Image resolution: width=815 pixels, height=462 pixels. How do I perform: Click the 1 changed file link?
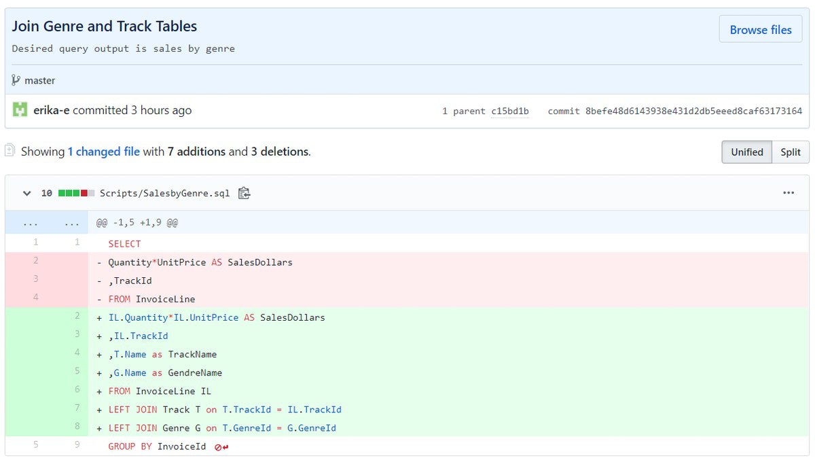click(103, 152)
